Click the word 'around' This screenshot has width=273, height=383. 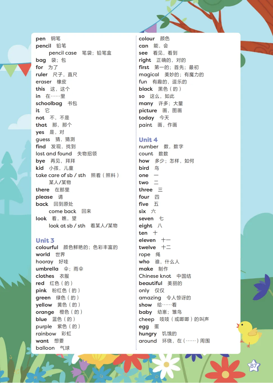click(148, 341)
